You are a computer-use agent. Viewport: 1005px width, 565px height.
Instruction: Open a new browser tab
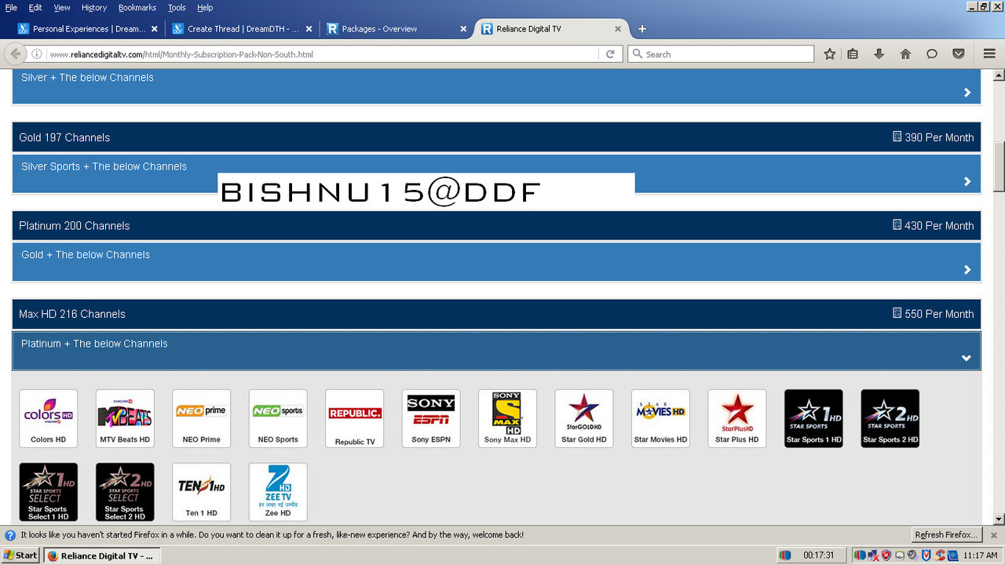click(642, 29)
